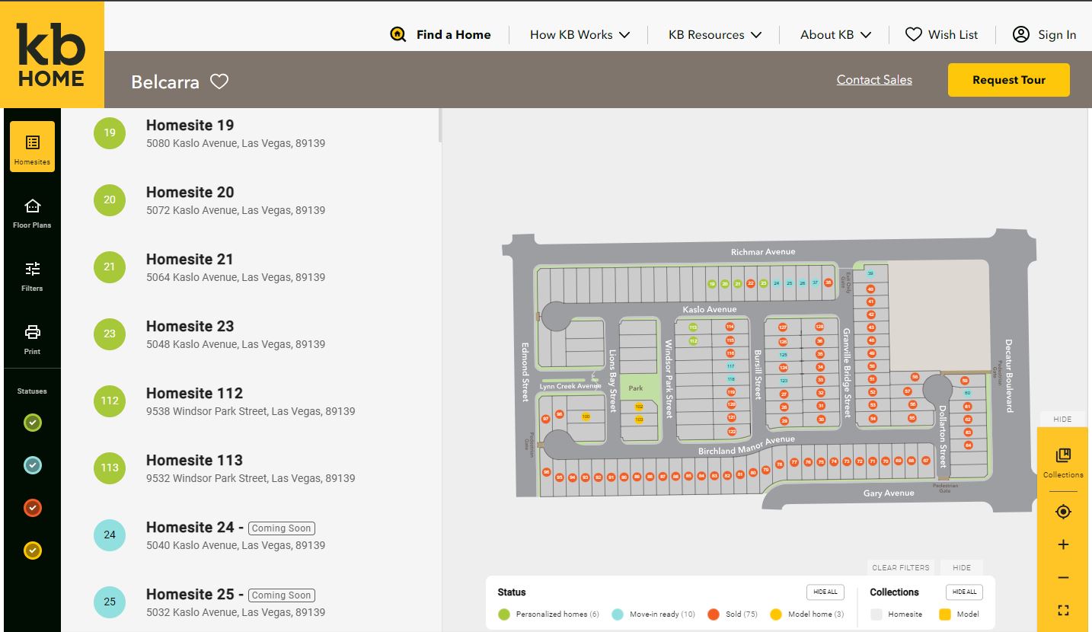Expand the How KB Works menu
This screenshot has height=632, width=1092.
tap(580, 34)
